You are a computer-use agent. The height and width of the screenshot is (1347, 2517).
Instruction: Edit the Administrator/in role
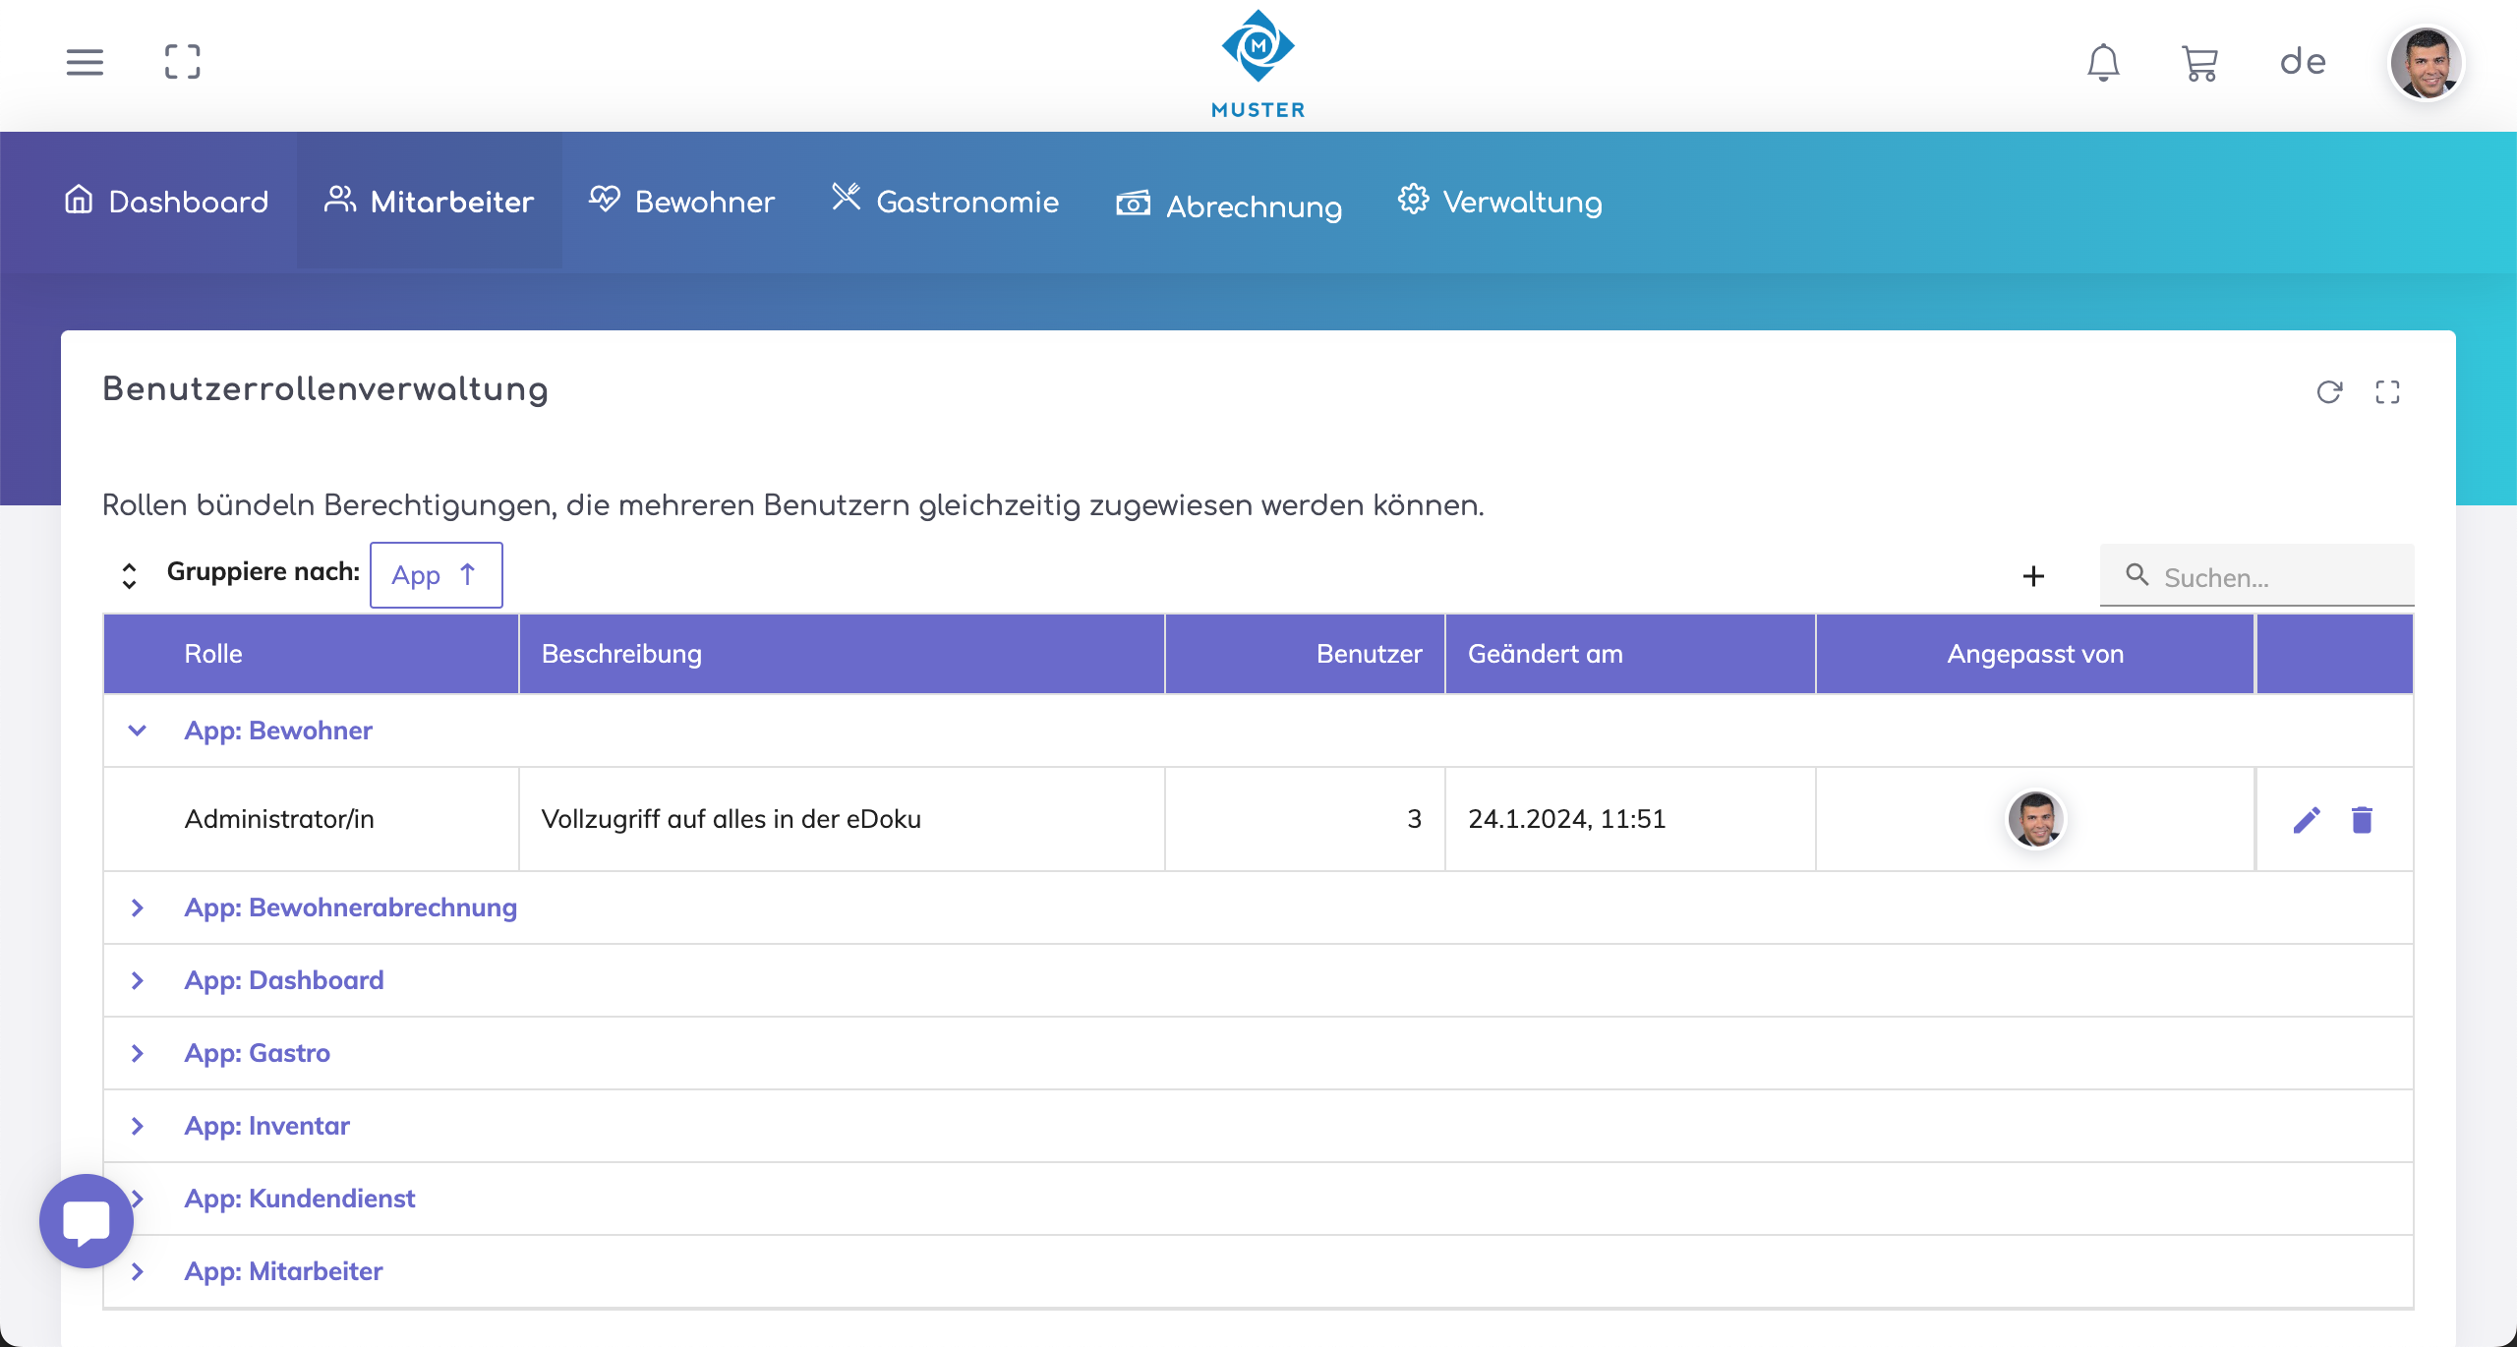pos(2307,819)
